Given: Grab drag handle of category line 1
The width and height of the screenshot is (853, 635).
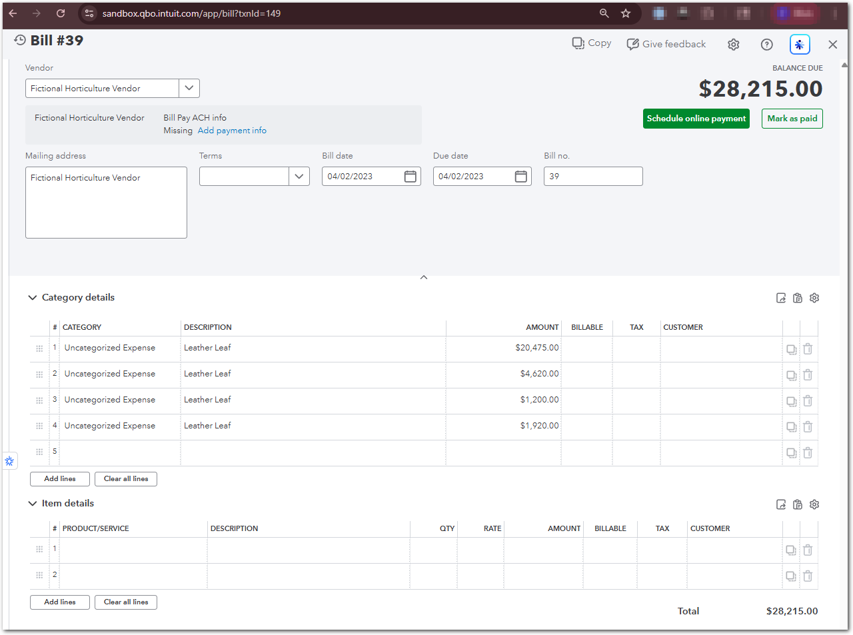Looking at the screenshot, I should click(39, 348).
